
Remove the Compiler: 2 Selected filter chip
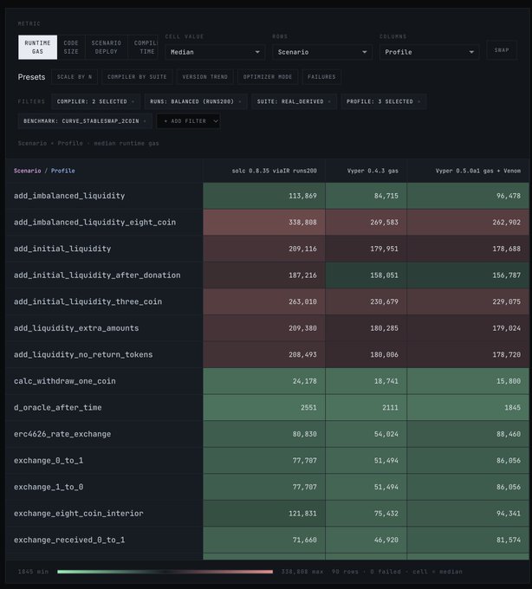coord(133,101)
